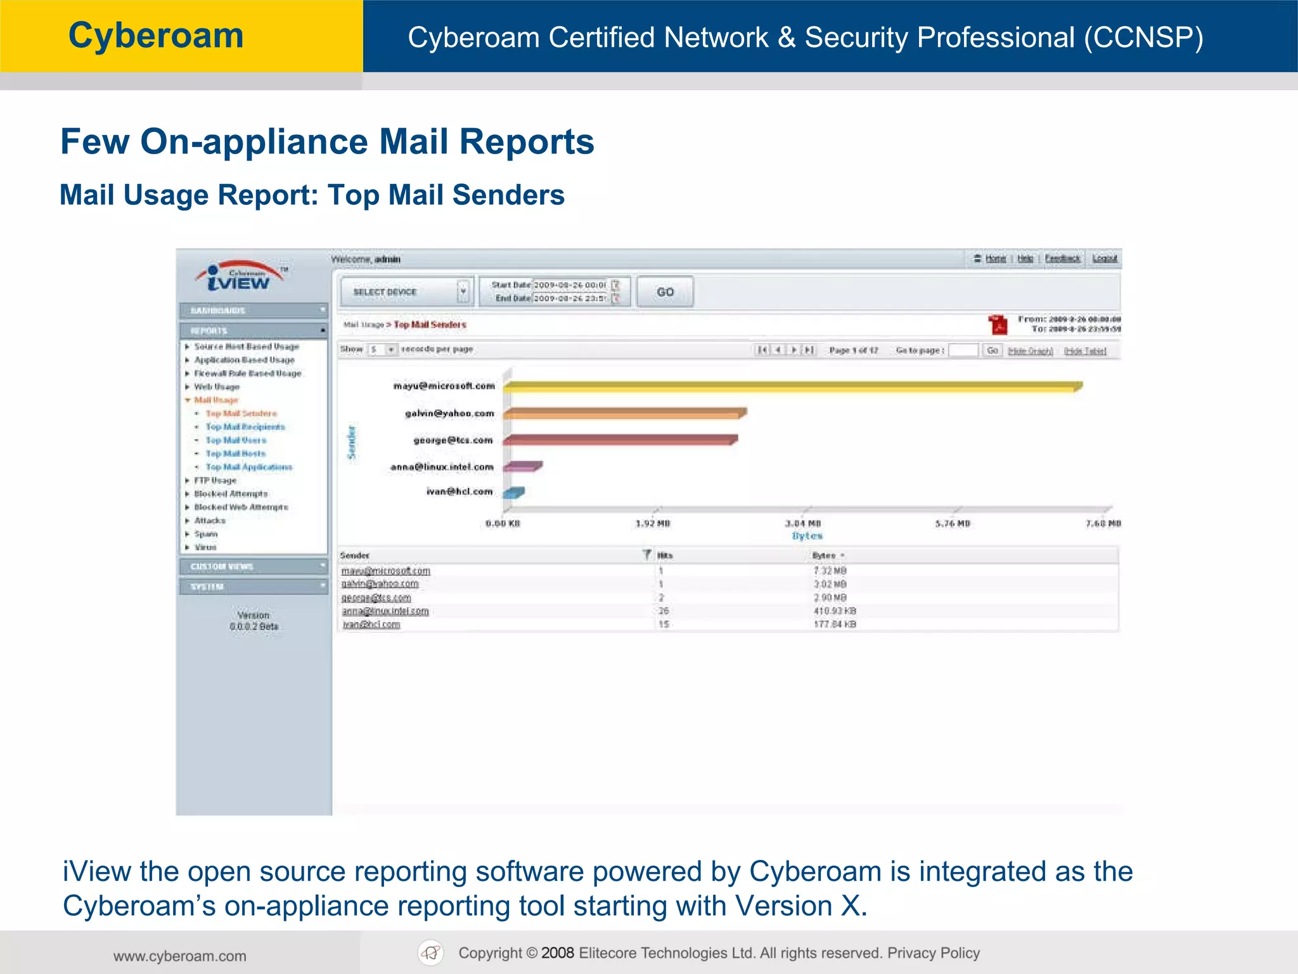This screenshot has height=974, width=1298.
Task: Open the Top Mail Recipients report
Action: [245, 427]
